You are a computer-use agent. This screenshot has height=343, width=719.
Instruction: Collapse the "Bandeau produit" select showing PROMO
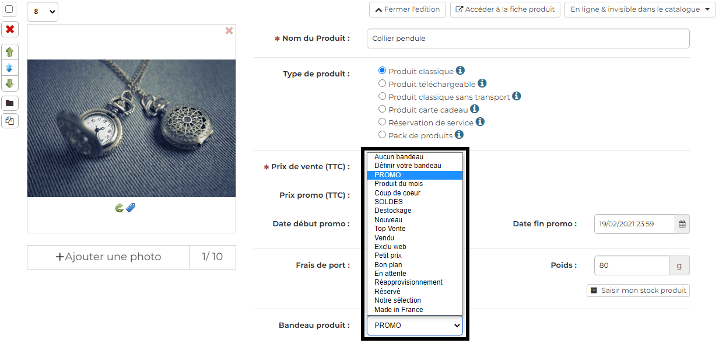(415, 325)
